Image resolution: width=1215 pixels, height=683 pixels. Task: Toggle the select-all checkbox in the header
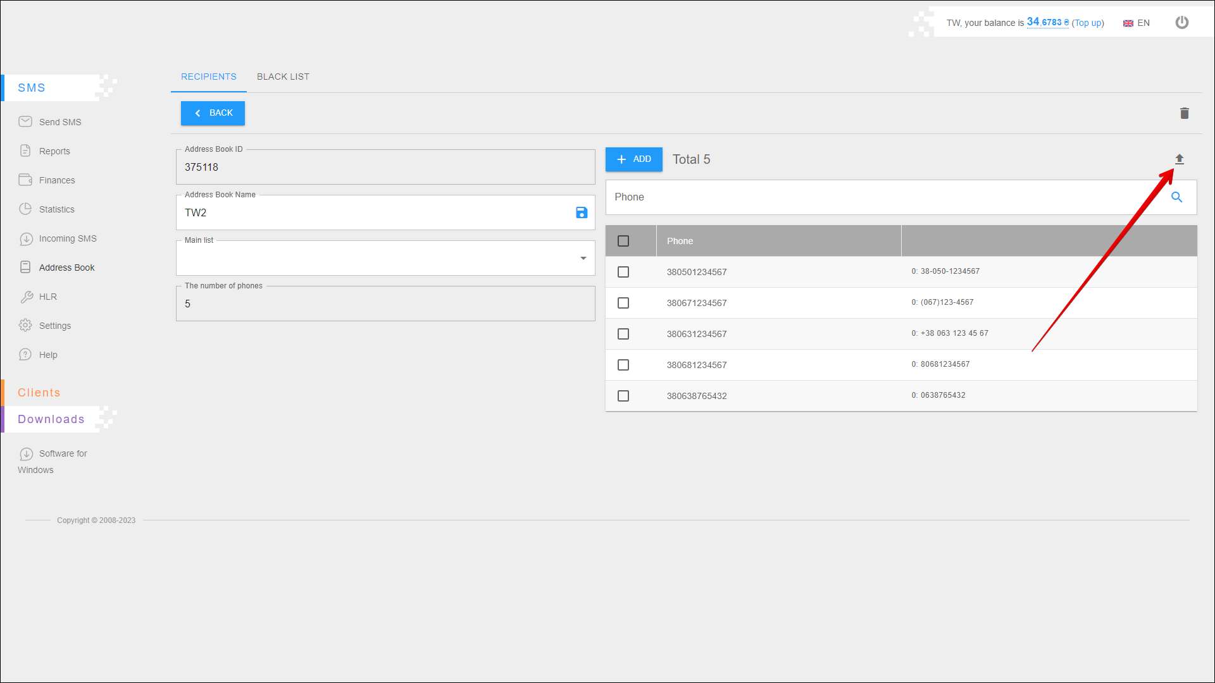[623, 241]
